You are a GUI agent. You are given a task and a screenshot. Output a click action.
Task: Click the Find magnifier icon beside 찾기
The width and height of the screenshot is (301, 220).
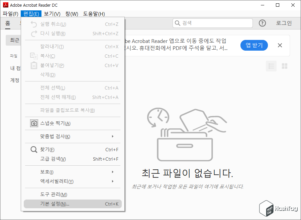tap(34, 149)
